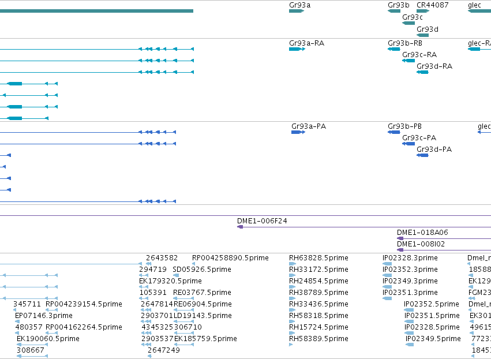Click the 2647249 EST label
This screenshot has width=491, height=359.
(164, 350)
